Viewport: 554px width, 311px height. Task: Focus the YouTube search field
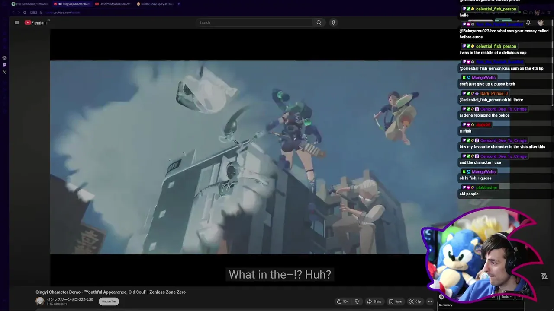point(254,22)
